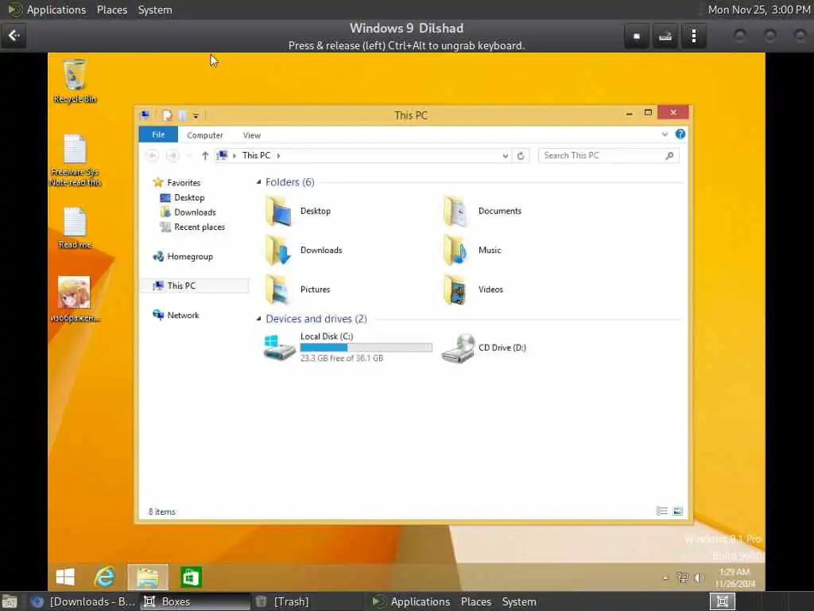Select the Music folder
This screenshot has height=611, width=814.
(x=471, y=251)
